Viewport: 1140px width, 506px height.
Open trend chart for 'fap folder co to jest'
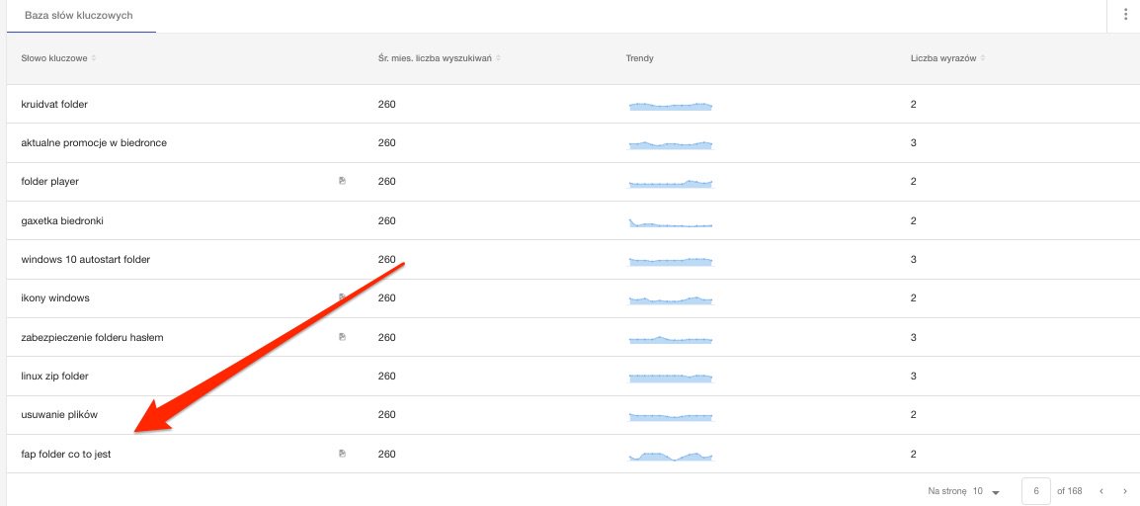point(671,456)
